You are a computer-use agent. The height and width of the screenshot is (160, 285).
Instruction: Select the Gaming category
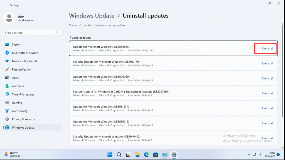click(32, 103)
